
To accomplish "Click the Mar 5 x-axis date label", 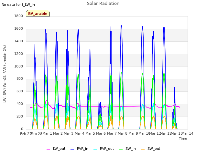I will [90, 133].
